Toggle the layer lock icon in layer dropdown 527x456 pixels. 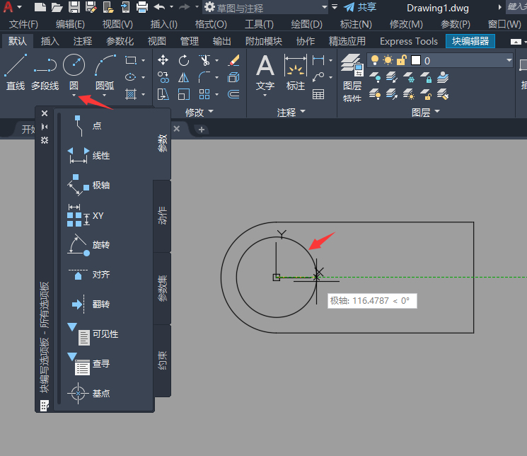pos(401,61)
